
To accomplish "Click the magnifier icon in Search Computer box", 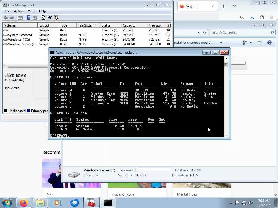I will pyautogui.click(x=272, y=32).
